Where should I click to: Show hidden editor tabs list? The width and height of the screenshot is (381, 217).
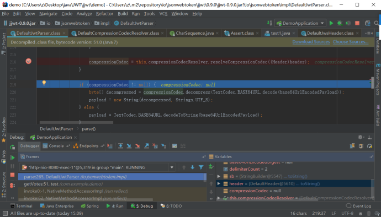click(x=369, y=33)
